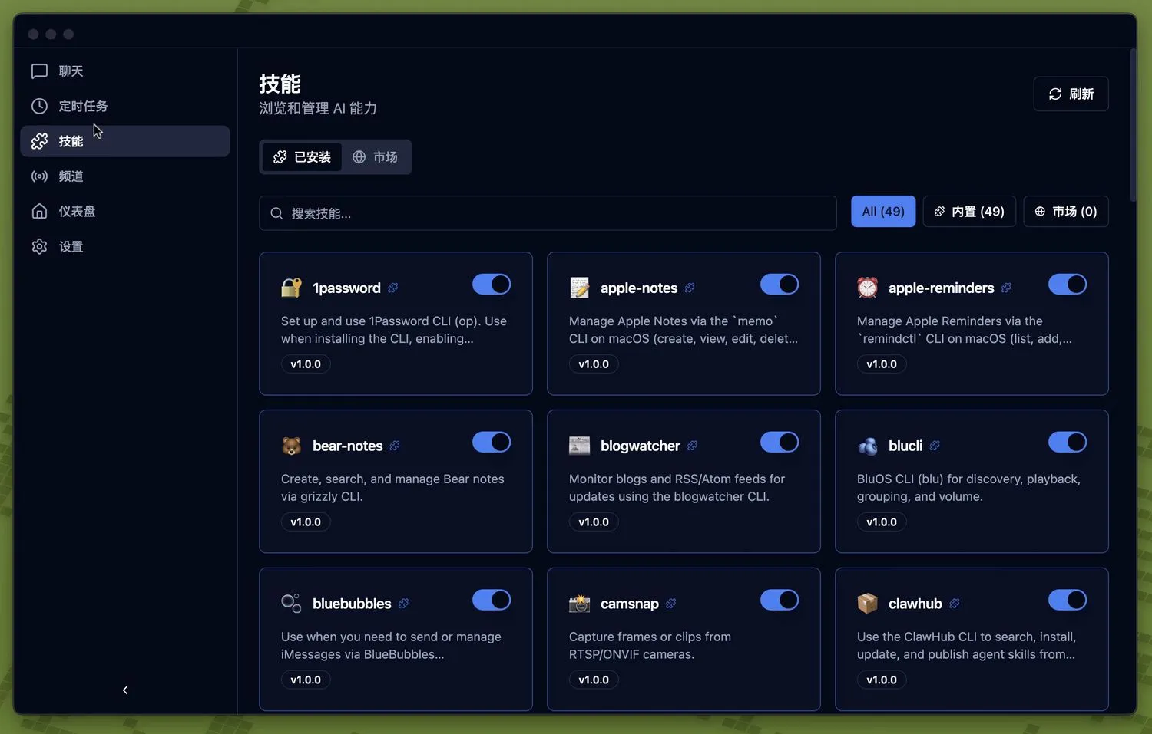Toggle the bear-notes skill off
The width and height of the screenshot is (1152, 734).
492,443
